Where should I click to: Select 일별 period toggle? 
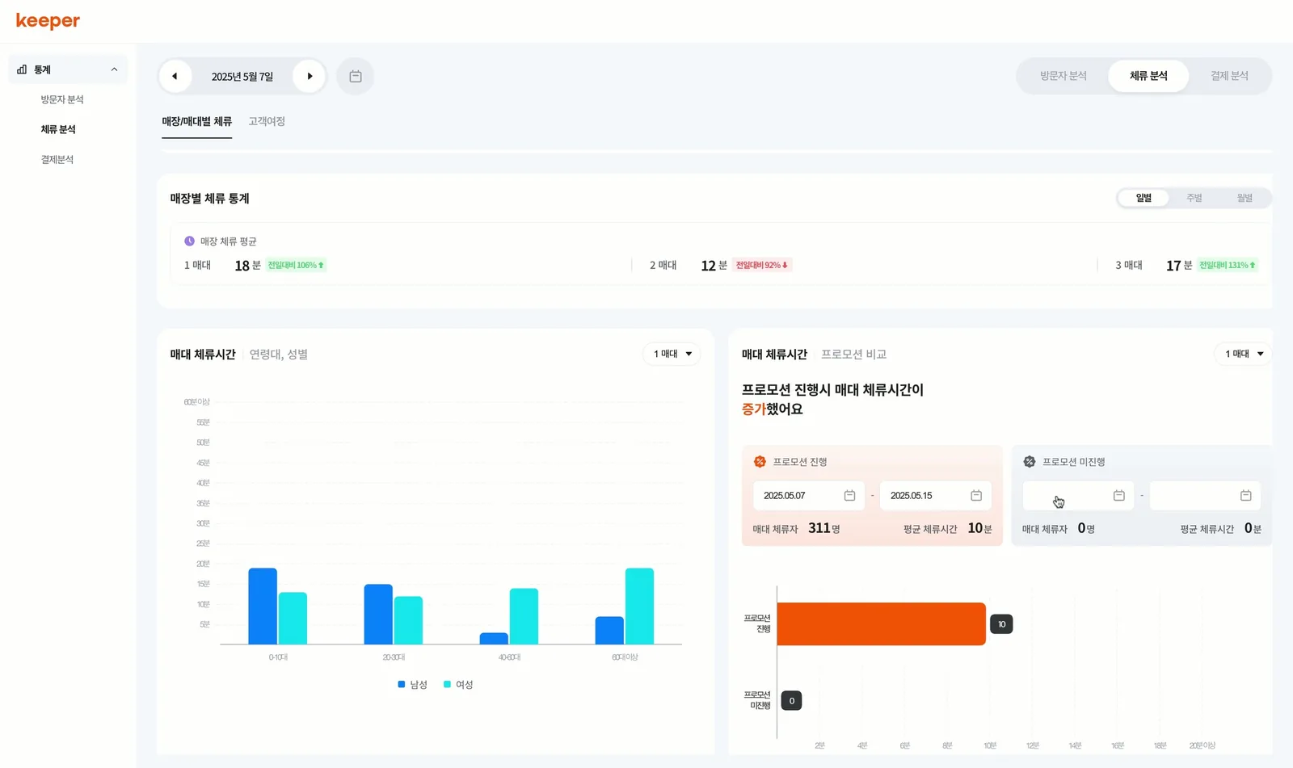(x=1143, y=198)
